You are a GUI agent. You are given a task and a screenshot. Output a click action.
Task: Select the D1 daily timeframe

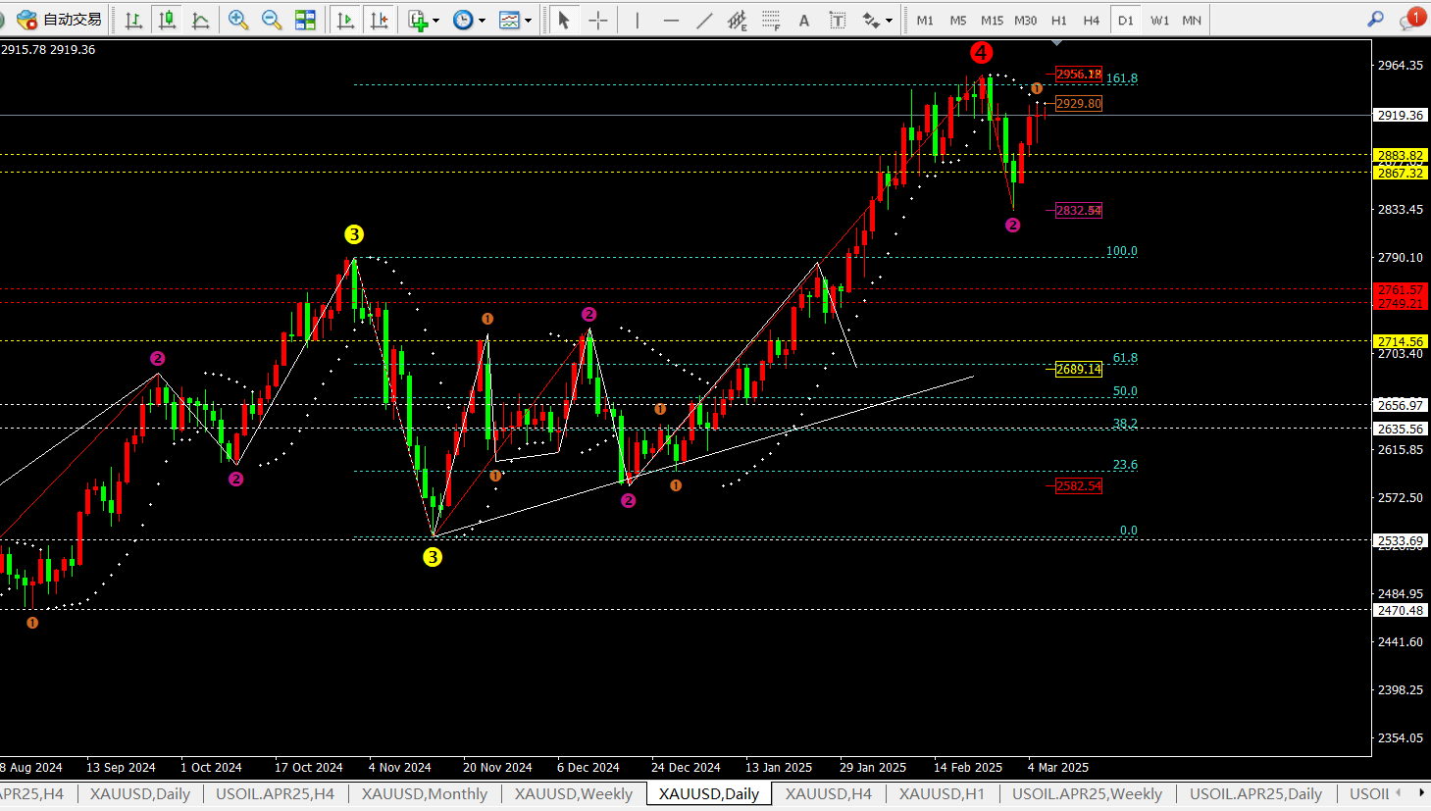pos(1126,20)
